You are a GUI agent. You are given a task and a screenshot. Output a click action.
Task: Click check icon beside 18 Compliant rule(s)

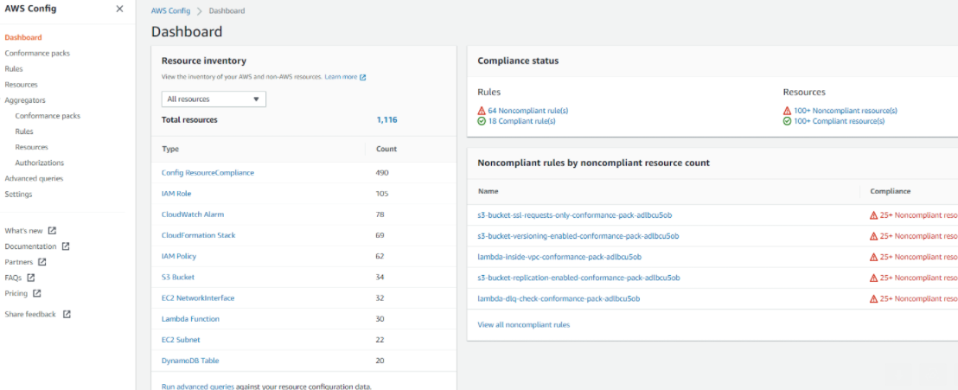(482, 121)
